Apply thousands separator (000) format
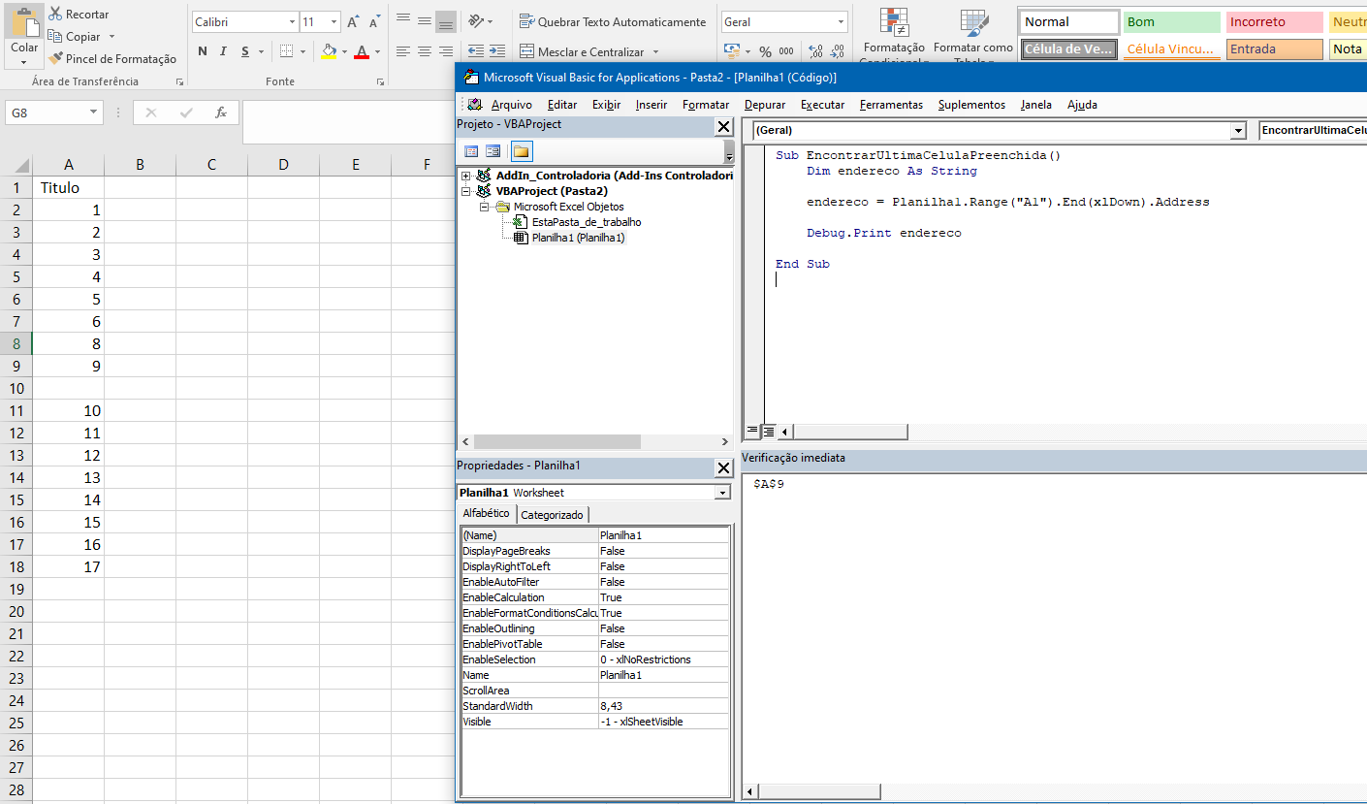 click(x=786, y=51)
